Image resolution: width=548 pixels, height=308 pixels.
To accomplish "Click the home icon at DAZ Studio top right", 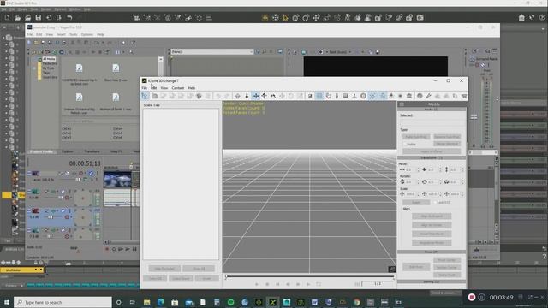I will (x=521, y=17).
